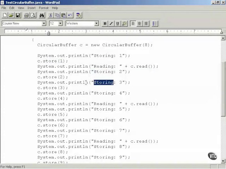
Task: Print the document with printer icon
Action: (26, 15)
